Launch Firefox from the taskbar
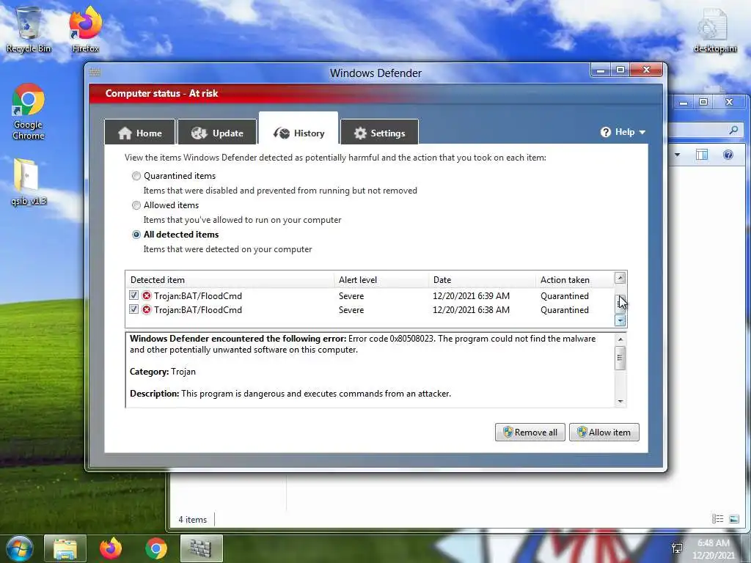The width and height of the screenshot is (751, 563). (x=111, y=548)
